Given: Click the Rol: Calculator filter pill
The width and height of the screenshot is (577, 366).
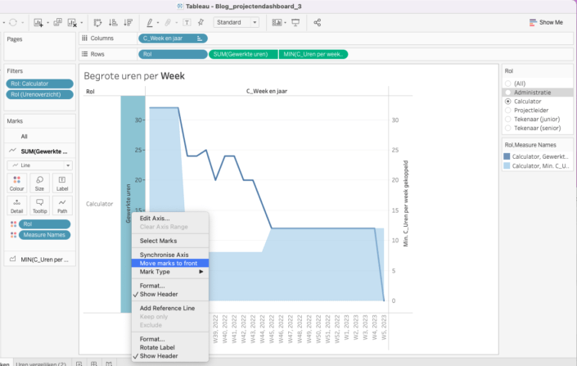Looking at the screenshot, I should 32,84.
